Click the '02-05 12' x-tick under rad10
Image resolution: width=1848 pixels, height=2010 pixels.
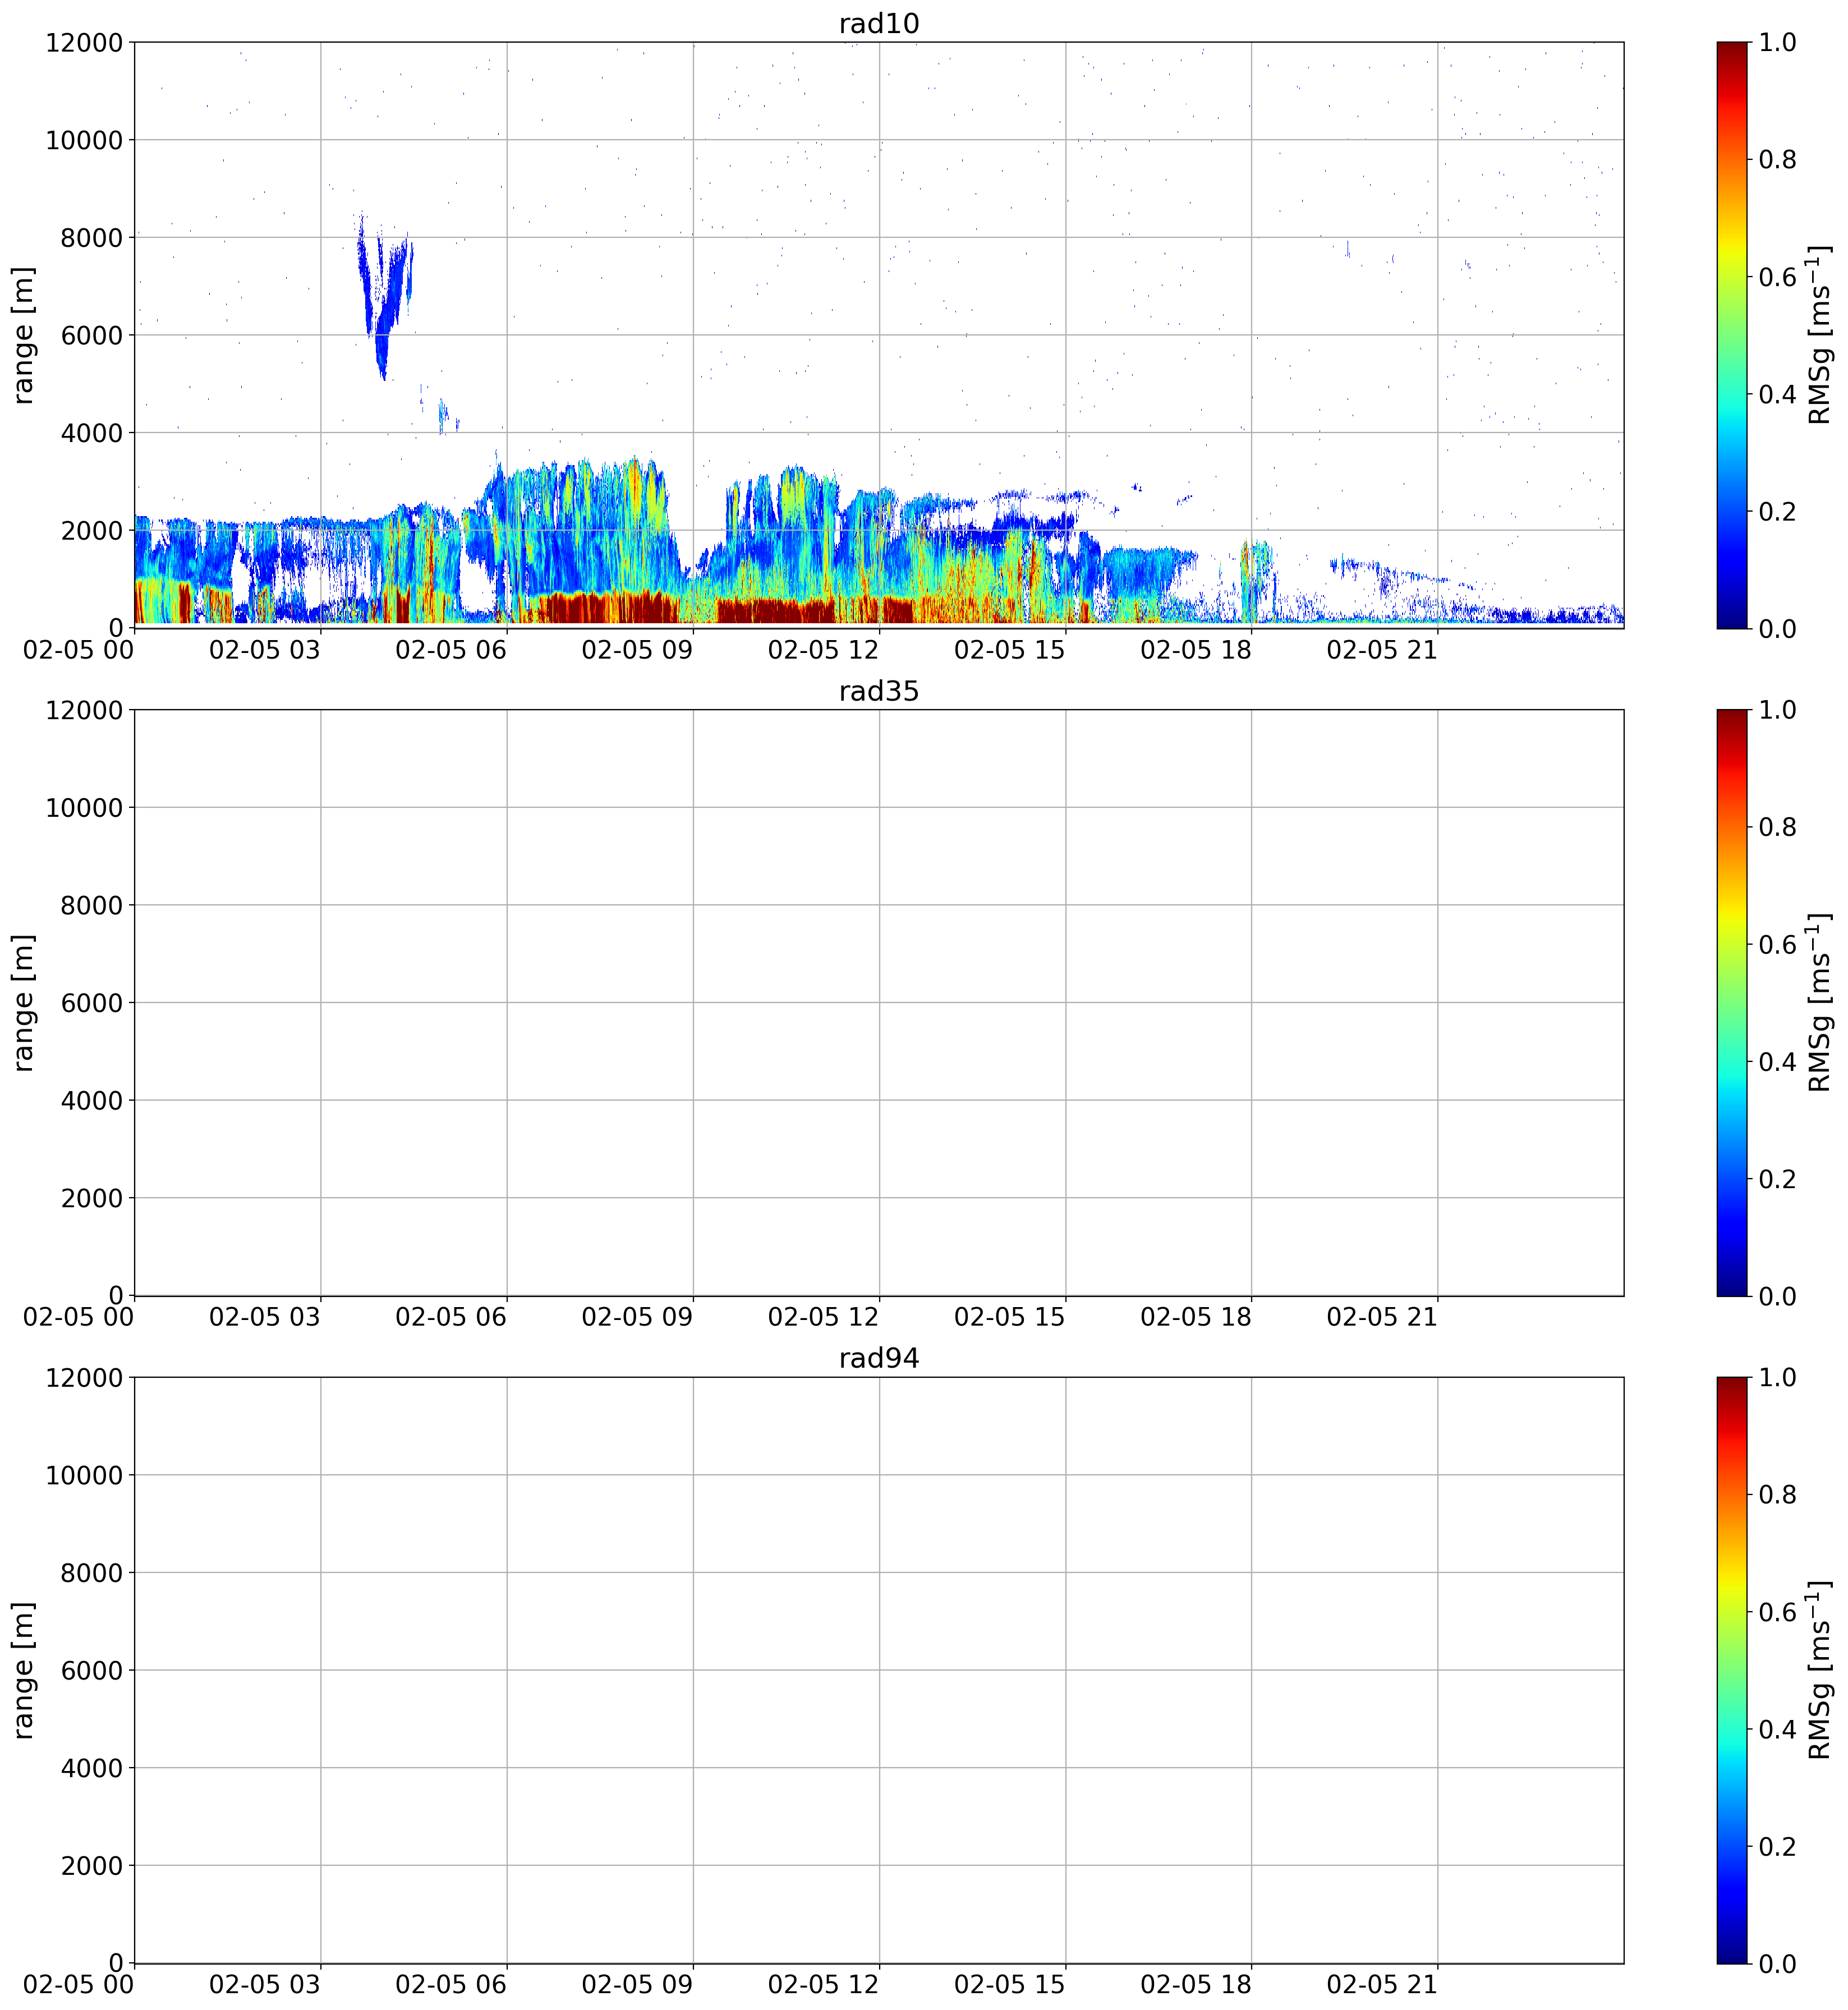tap(823, 650)
